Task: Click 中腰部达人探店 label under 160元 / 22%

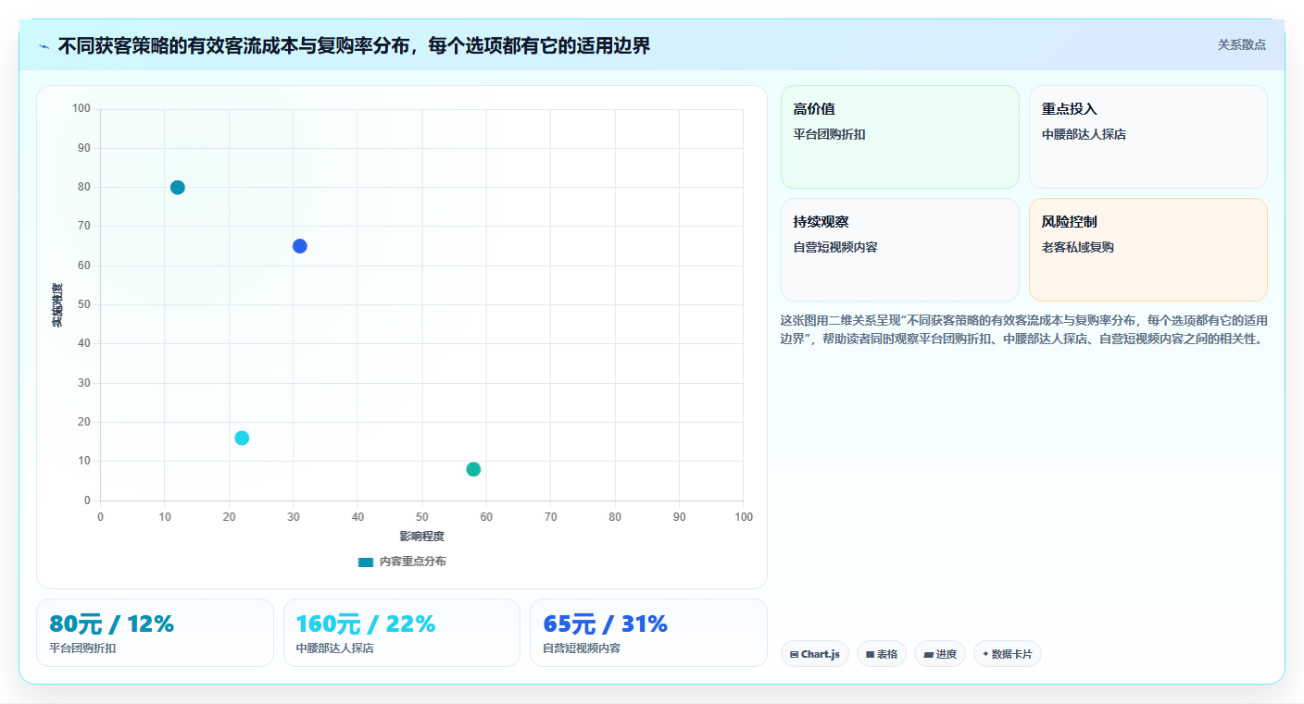Action: (335, 648)
